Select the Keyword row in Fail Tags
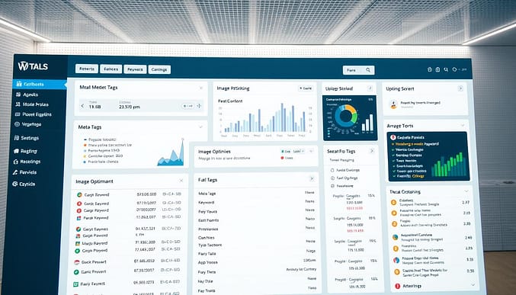Viewport: 516px width, 295px height. [x=255, y=202]
